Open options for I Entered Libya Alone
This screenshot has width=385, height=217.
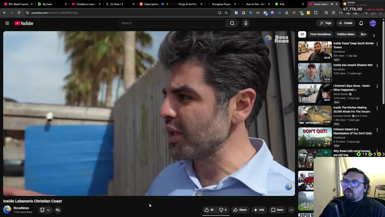pos(377,86)
